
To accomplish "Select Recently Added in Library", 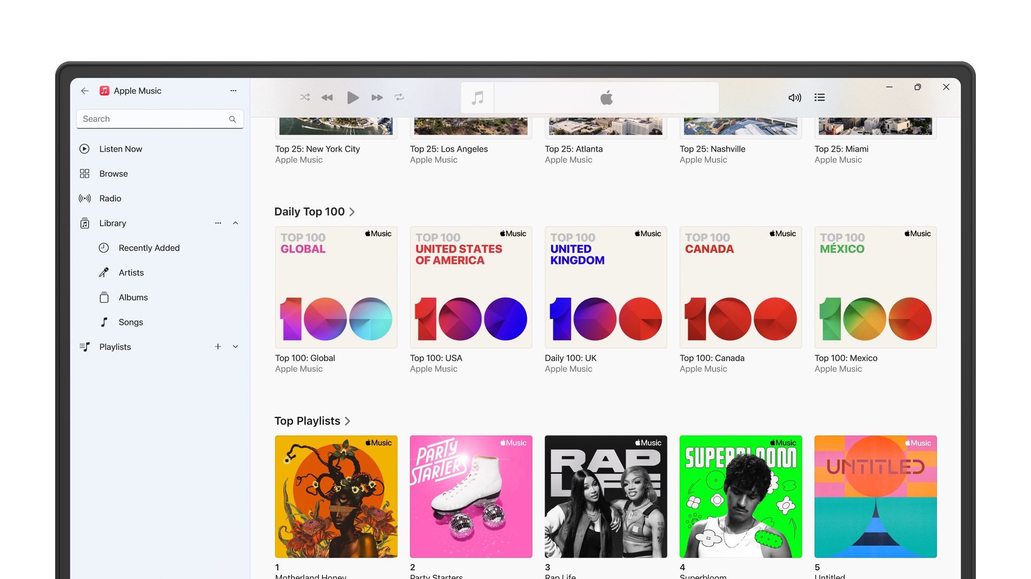I will 149,248.
